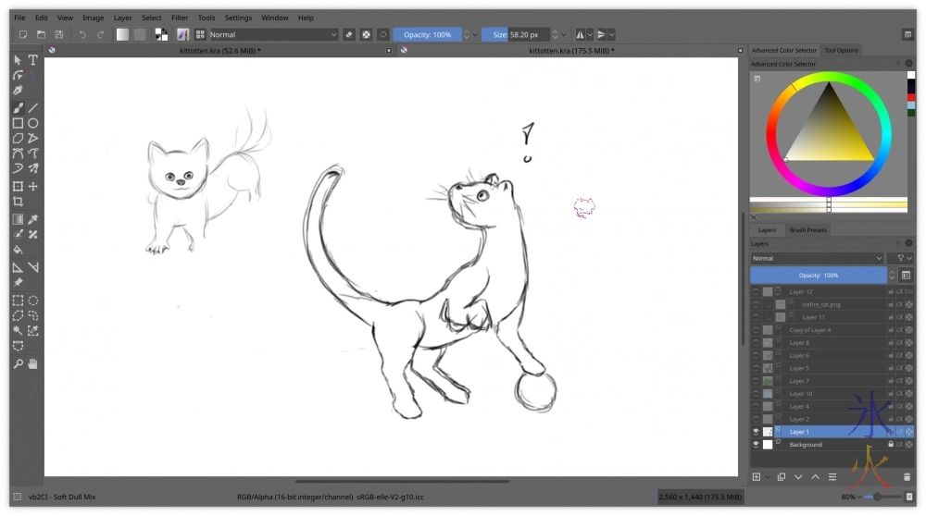This screenshot has height=516, width=926.
Task: Toggle eraser mode in the toolbar
Action: point(349,34)
